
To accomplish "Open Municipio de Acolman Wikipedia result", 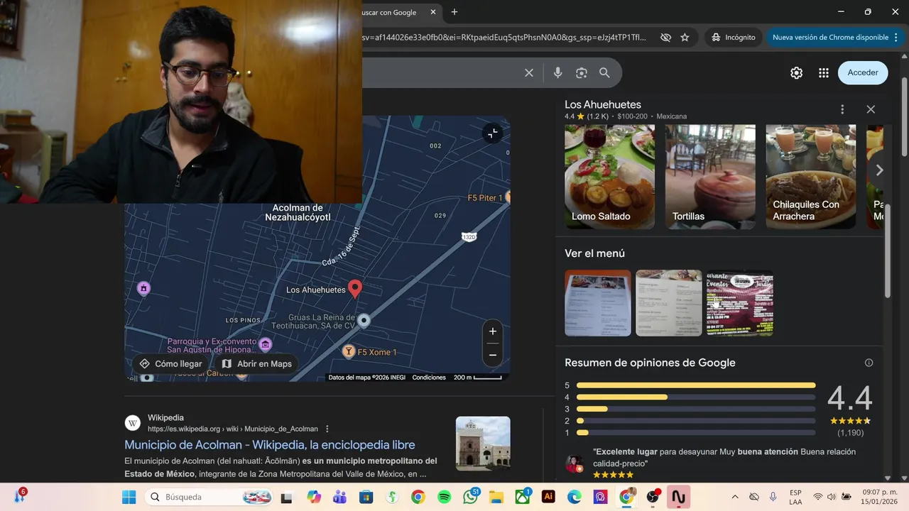I will (270, 445).
